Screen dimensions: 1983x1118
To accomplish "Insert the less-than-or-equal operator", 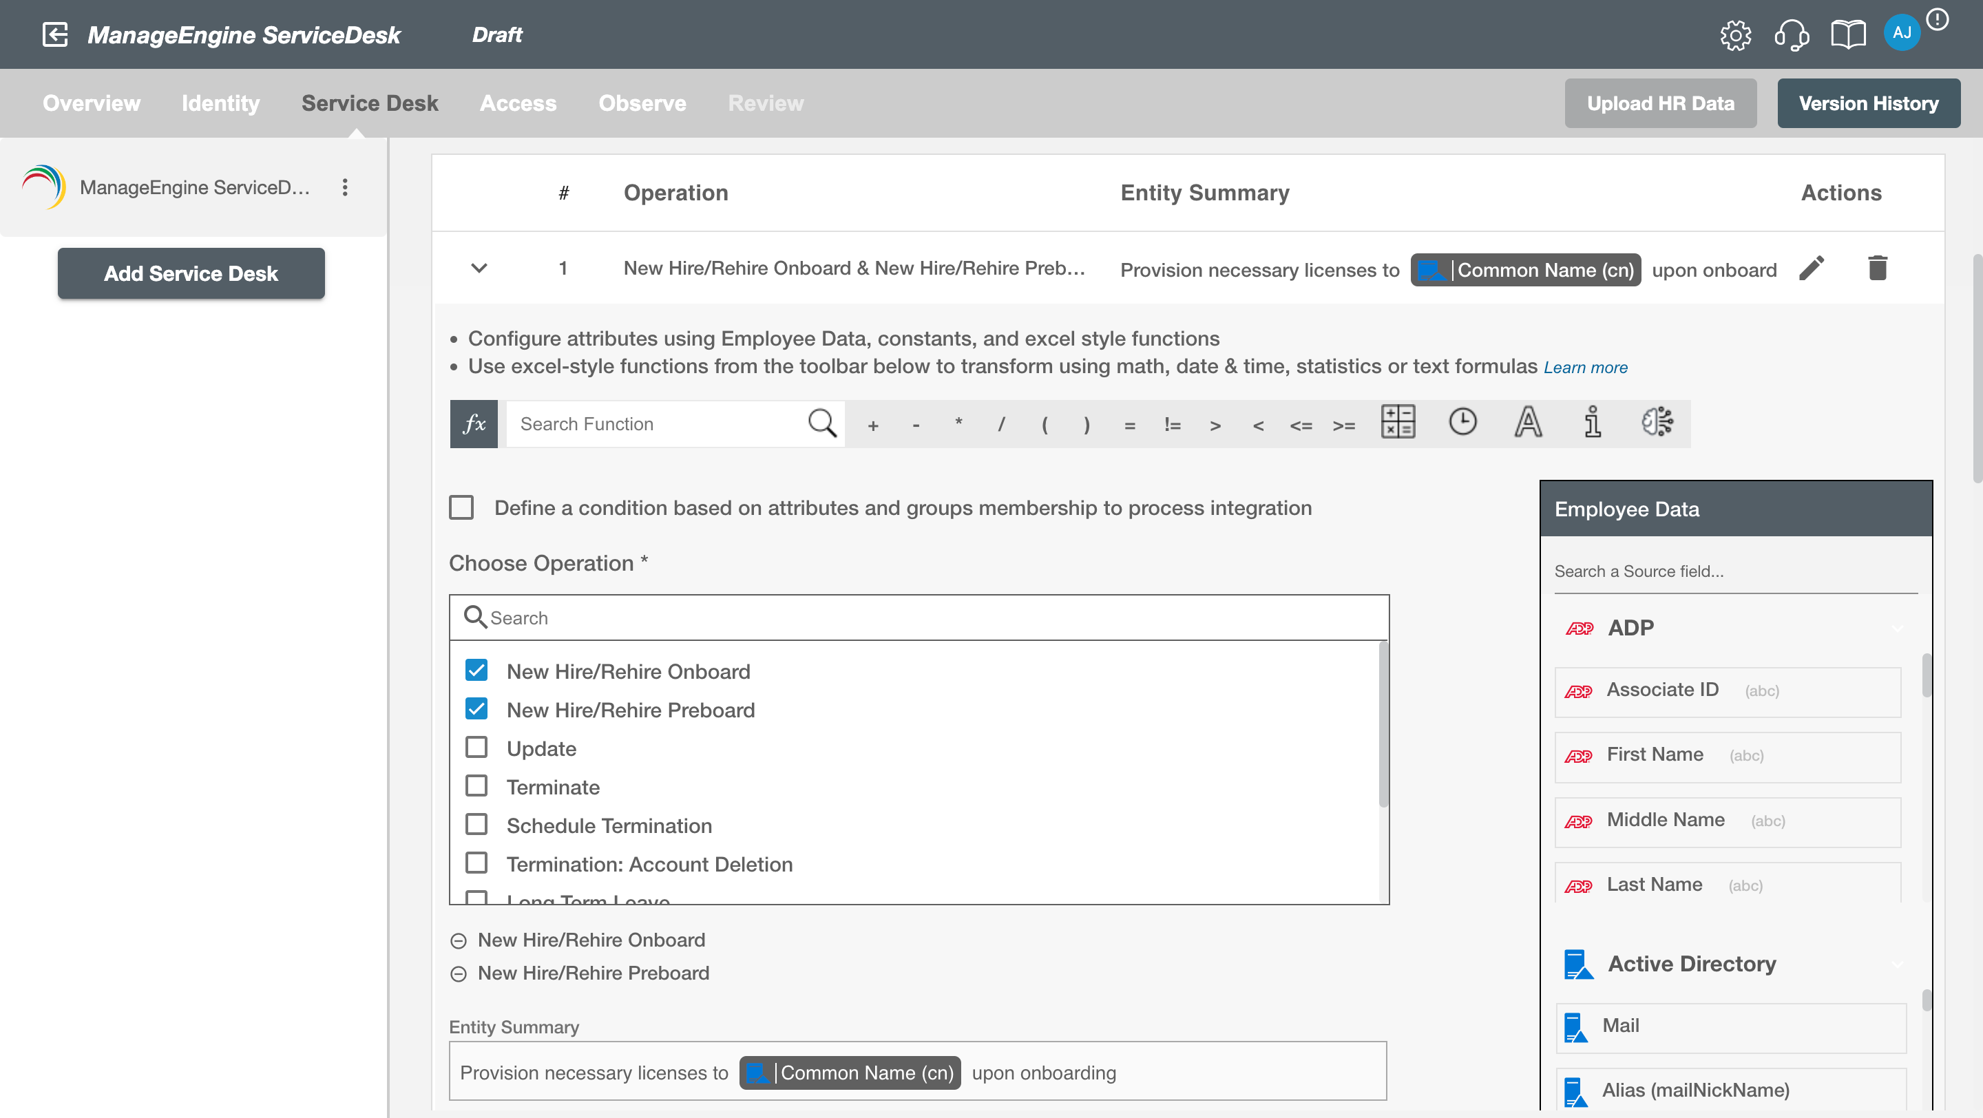I will 1301,425.
